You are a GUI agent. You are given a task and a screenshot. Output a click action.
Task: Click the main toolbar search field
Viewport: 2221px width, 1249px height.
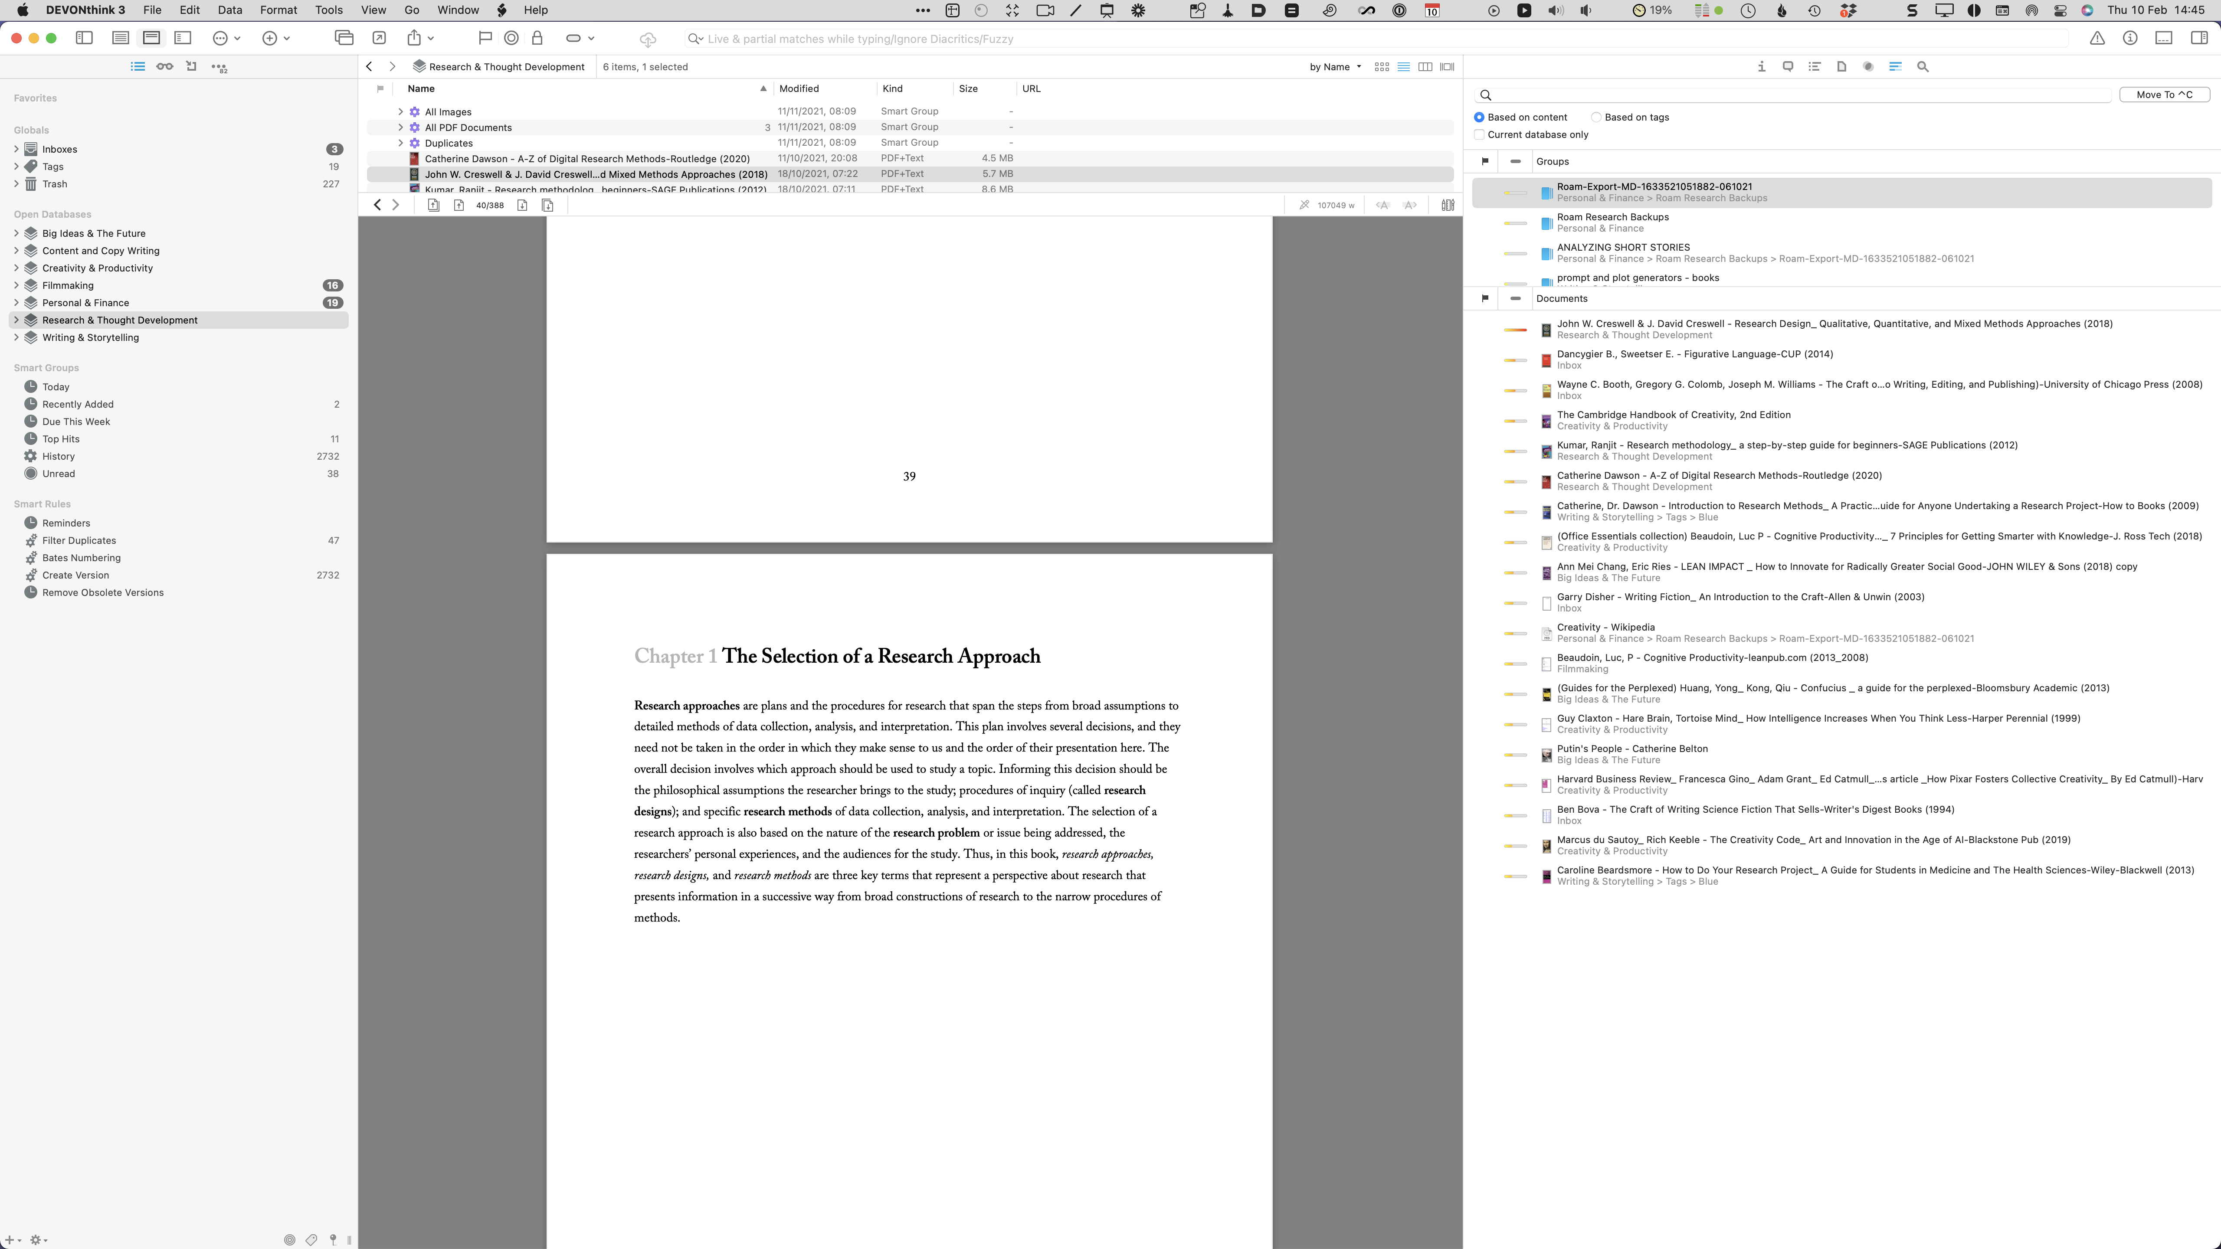click(x=1376, y=39)
